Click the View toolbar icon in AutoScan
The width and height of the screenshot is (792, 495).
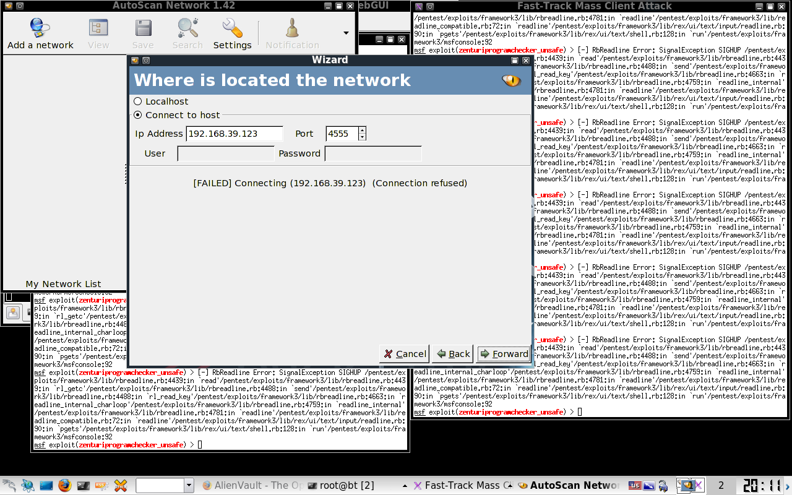coord(98,28)
